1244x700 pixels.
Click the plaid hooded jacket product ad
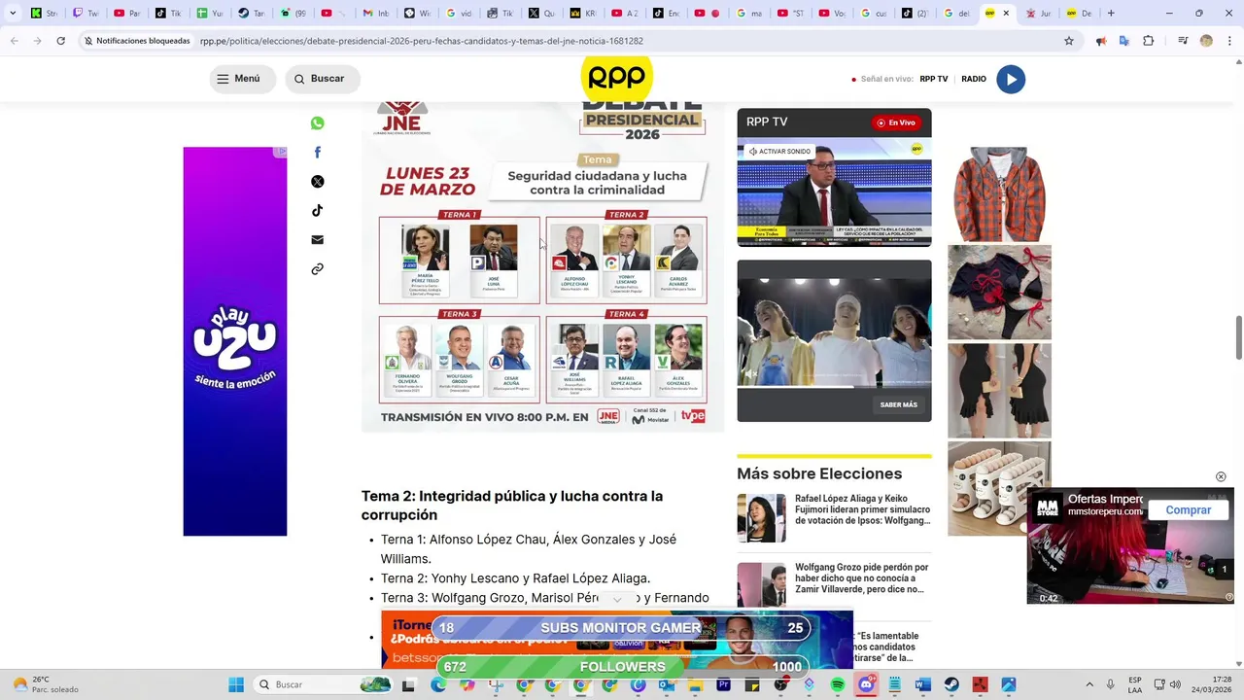(999, 194)
